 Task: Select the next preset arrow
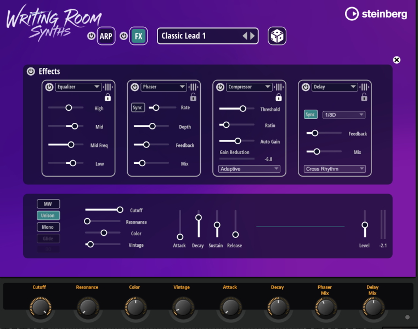(252, 36)
